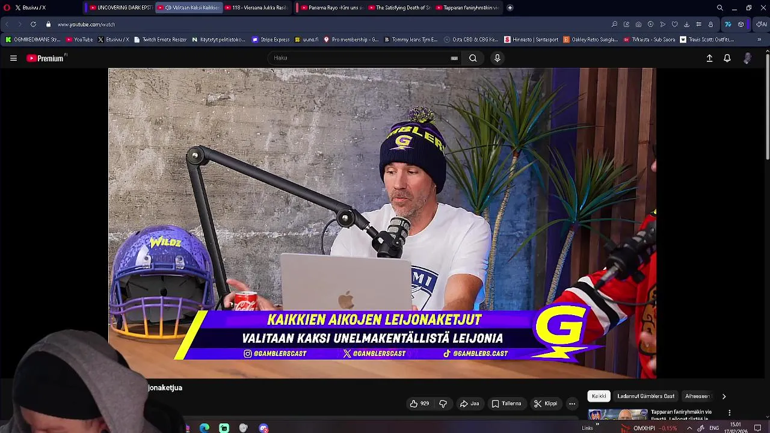Open the taskbar clock showing 15.01
The image size is (770, 433).
pos(735,428)
